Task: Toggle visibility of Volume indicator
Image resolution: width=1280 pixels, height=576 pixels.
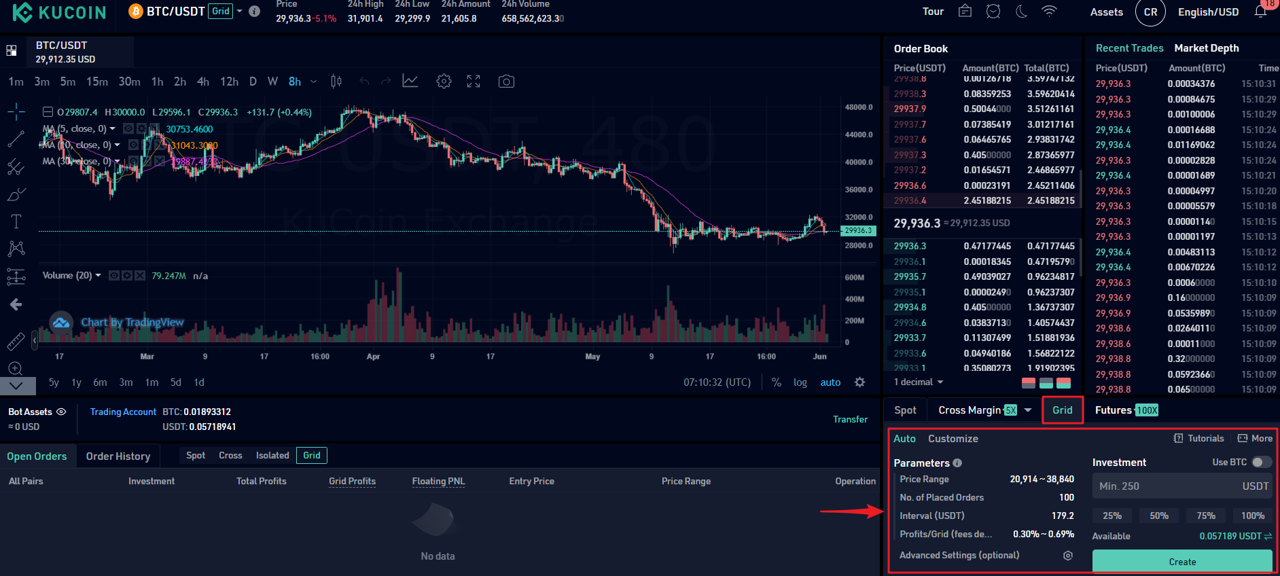Action: (114, 276)
